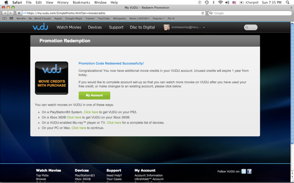The height and width of the screenshot is (183, 294).
Task: Click here link for Xbox 360
Action: 74,117
